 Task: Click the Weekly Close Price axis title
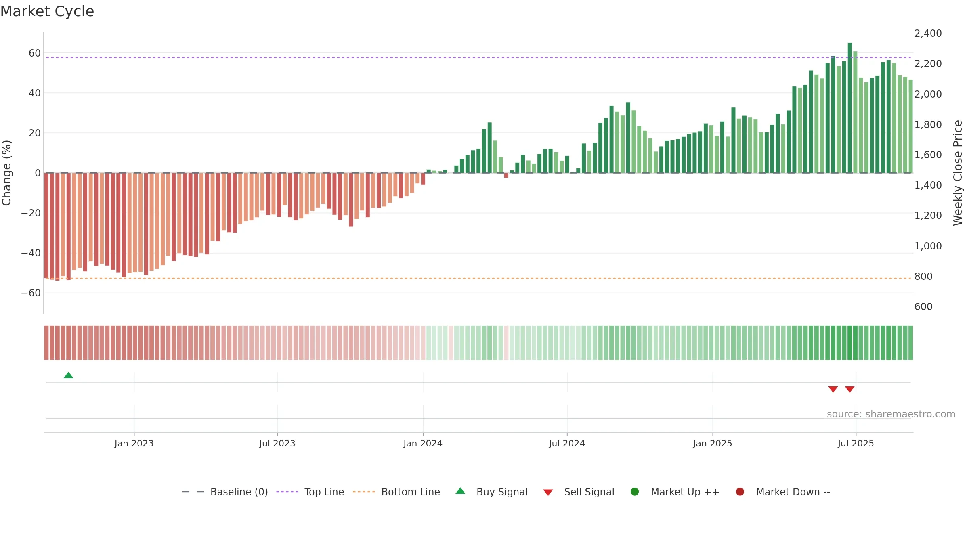point(958,173)
